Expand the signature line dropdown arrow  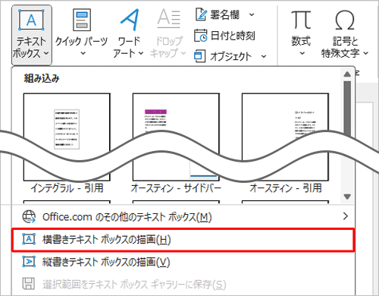pyautogui.click(x=252, y=14)
